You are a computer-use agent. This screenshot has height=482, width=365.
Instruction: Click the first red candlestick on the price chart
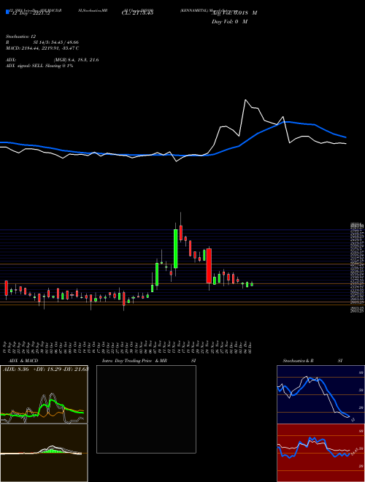(6, 288)
